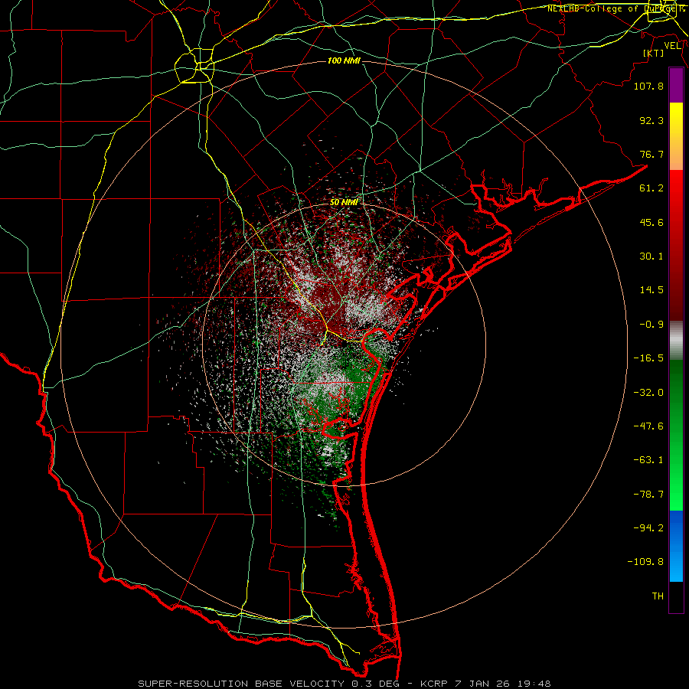Select the -109.8 legend value
The width and height of the screenshot is (689, 689).
(x=645, y=562)
